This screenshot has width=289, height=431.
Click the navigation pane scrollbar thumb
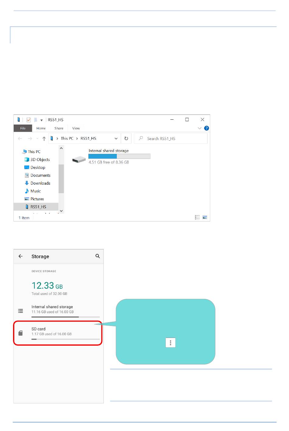61,179
